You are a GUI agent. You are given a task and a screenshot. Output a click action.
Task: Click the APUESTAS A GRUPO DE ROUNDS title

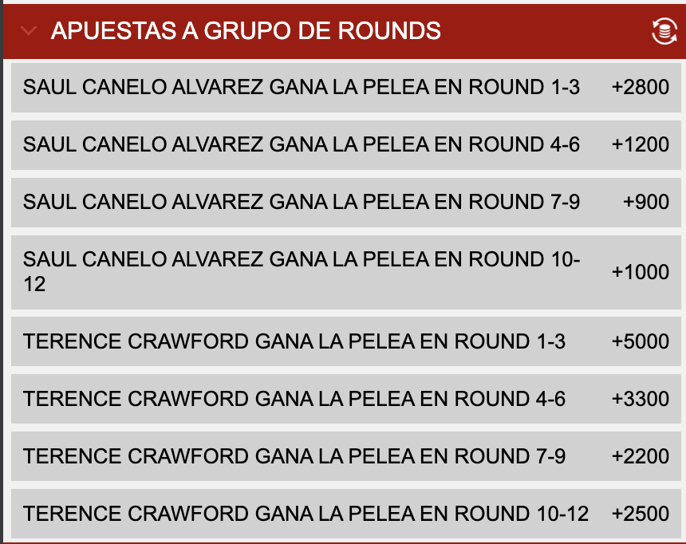246,30
